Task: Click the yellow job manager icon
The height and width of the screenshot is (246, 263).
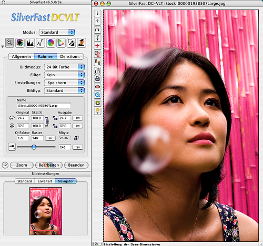Action: pos(97,103)
